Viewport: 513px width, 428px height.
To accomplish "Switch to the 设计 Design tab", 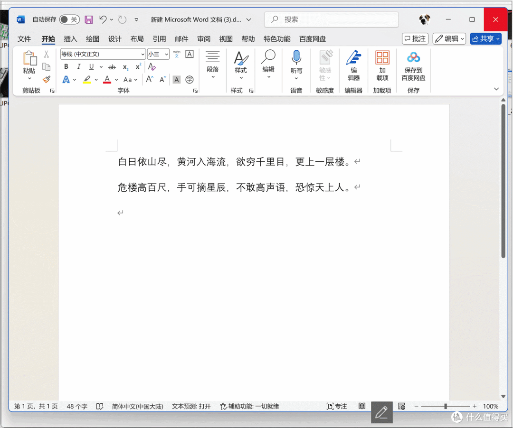I will 115,39.
